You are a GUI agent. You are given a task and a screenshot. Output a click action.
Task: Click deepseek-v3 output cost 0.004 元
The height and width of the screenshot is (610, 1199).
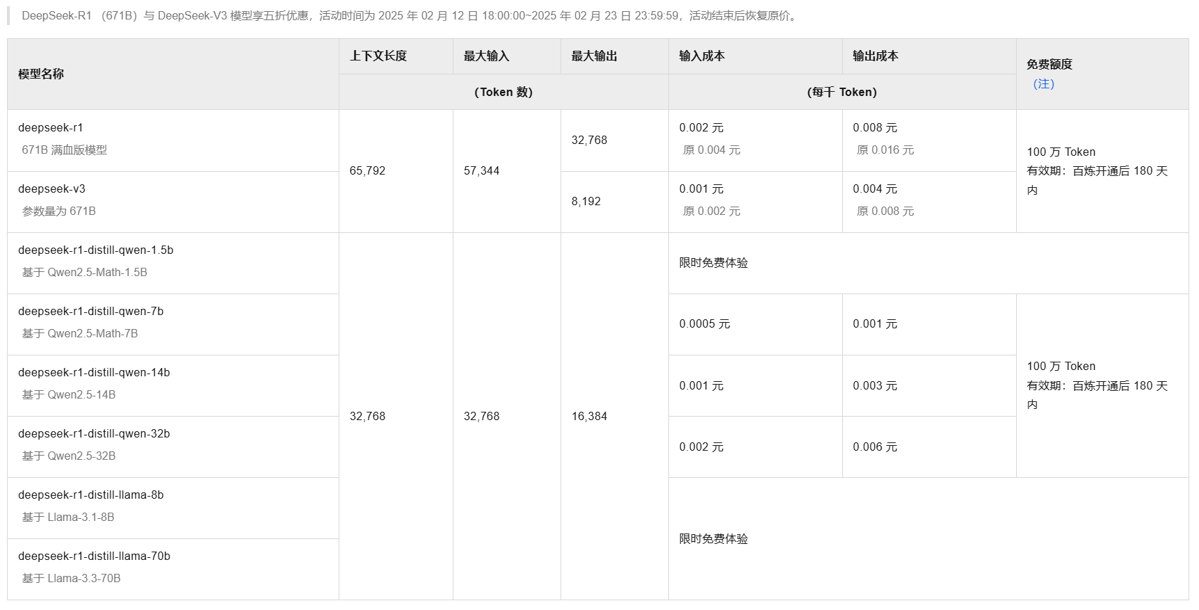point(875,188)
